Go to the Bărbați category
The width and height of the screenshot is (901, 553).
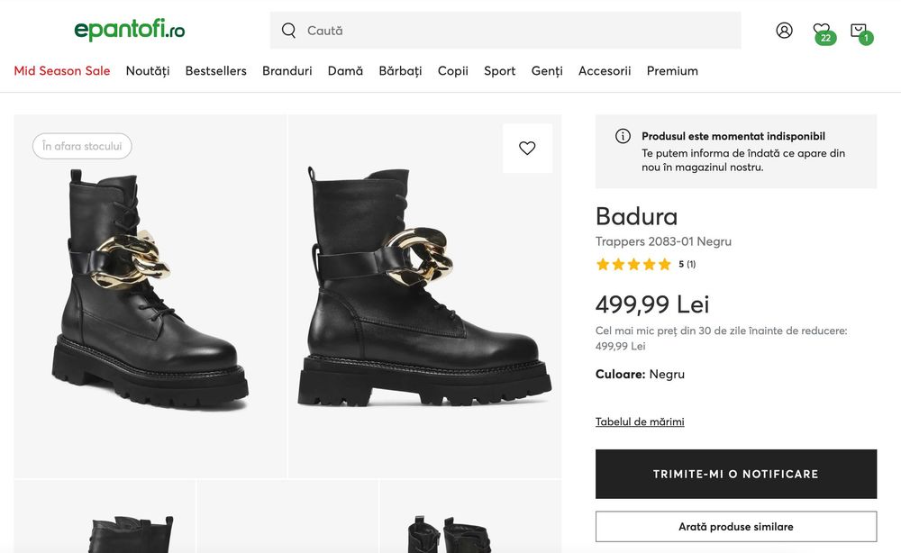[400, 71]
